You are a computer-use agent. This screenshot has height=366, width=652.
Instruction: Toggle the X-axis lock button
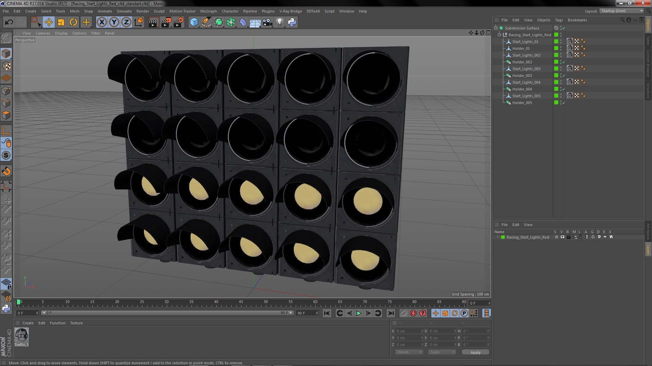coord(102,22)
